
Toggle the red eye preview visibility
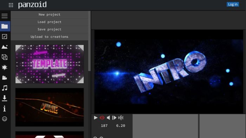(x=102, y=118)
